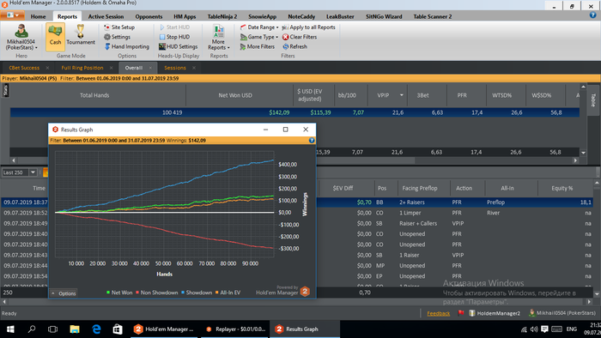The height and width of the screenshot is (338, 601).
Task: Open the VPIP column dropdown arrow
Action: point(402,95)
